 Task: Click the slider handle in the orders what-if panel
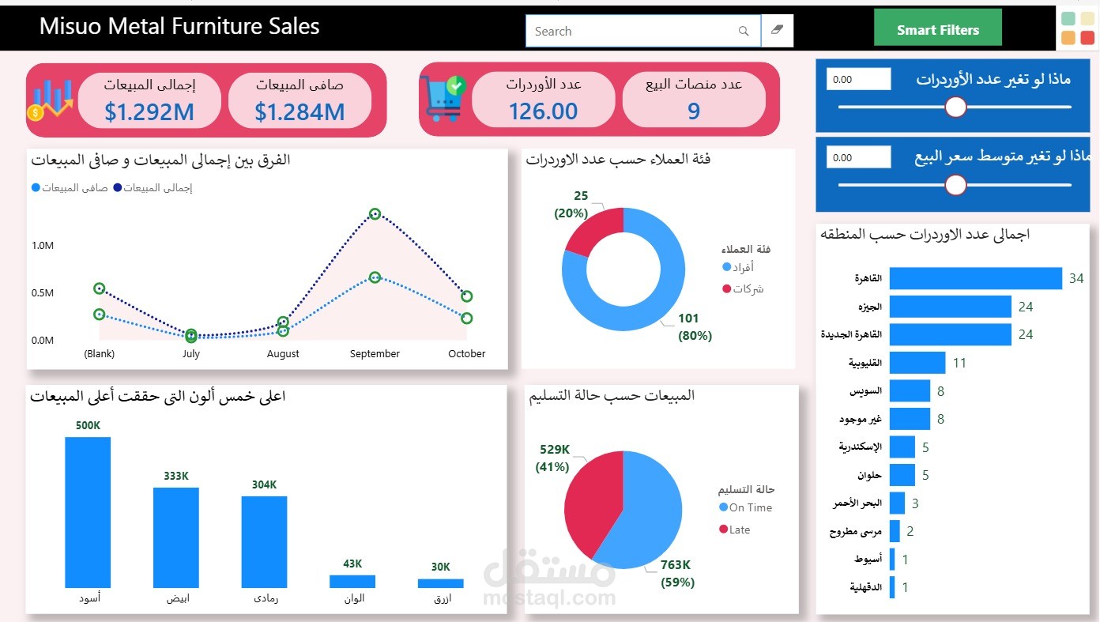click(x=955, y=106)
